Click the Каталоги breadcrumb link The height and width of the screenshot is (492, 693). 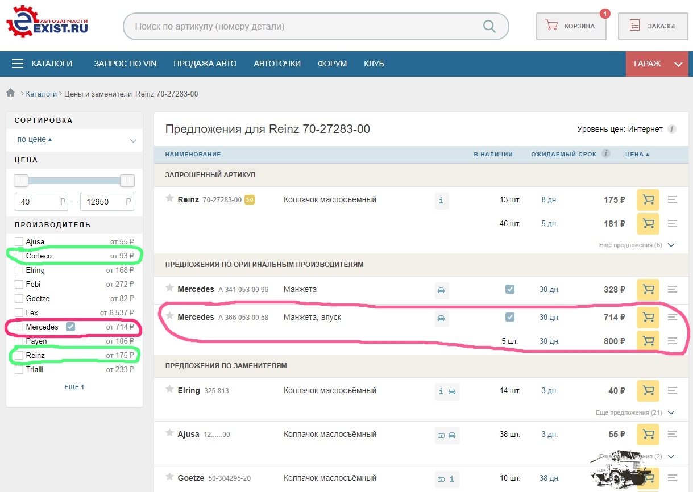tap(42, 94)
